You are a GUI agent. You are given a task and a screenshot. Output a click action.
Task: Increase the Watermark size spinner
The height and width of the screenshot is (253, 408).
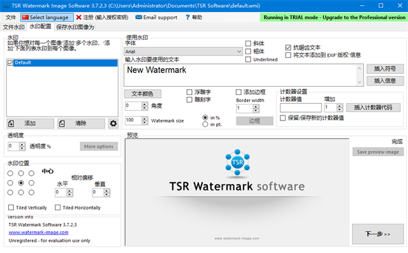[145, 119]
